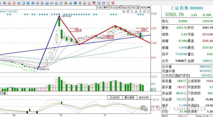
Task: Click the blue R icon in toolbar
Action: tap(4, 3)
